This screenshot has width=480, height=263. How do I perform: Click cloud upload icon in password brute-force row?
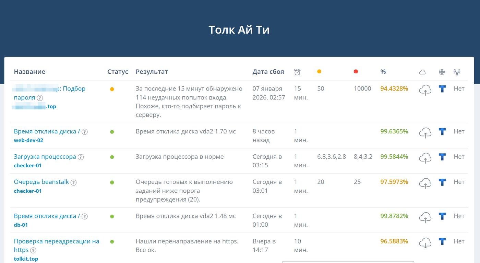(425, 90)
